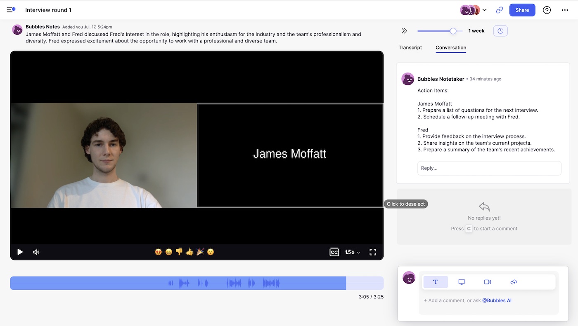Click the James Moffatt video tile

[x=290, y=155]
